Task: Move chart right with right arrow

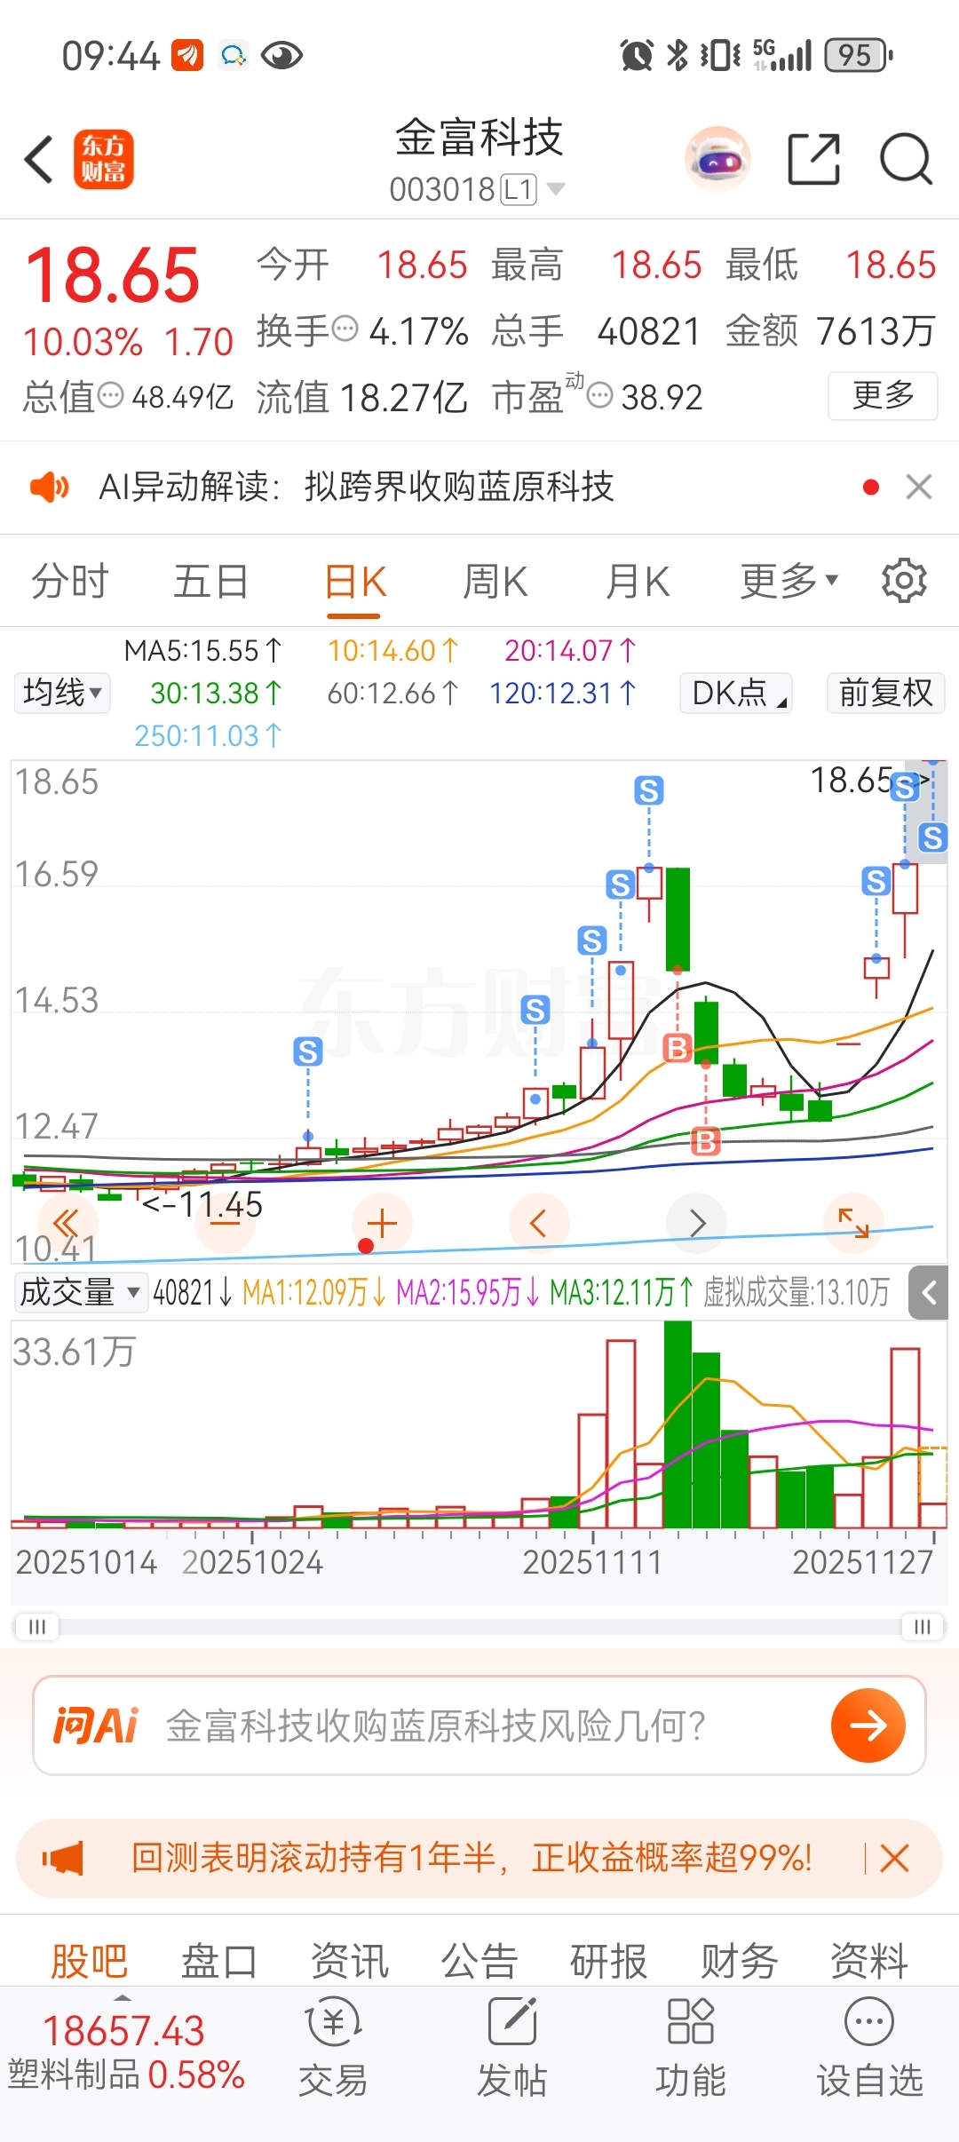Action: (x=697, y=1224)
